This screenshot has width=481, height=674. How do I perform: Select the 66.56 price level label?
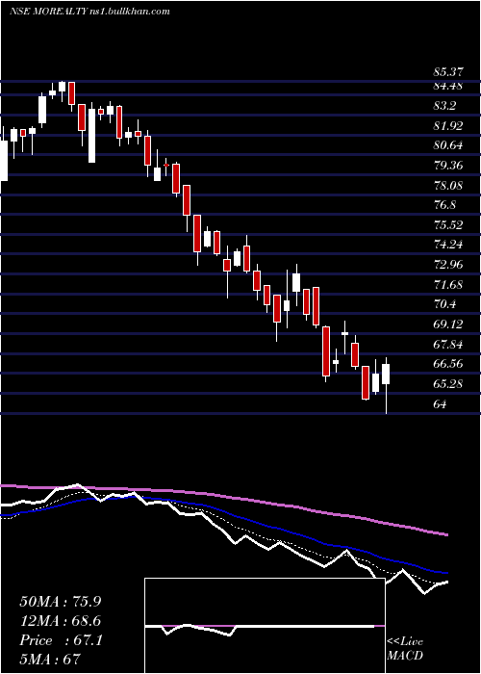point(448,365)
